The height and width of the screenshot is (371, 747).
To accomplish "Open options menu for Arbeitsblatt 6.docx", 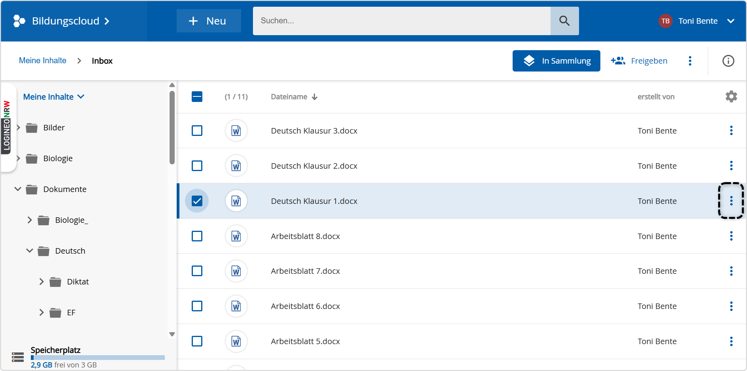I will (731, 306).
